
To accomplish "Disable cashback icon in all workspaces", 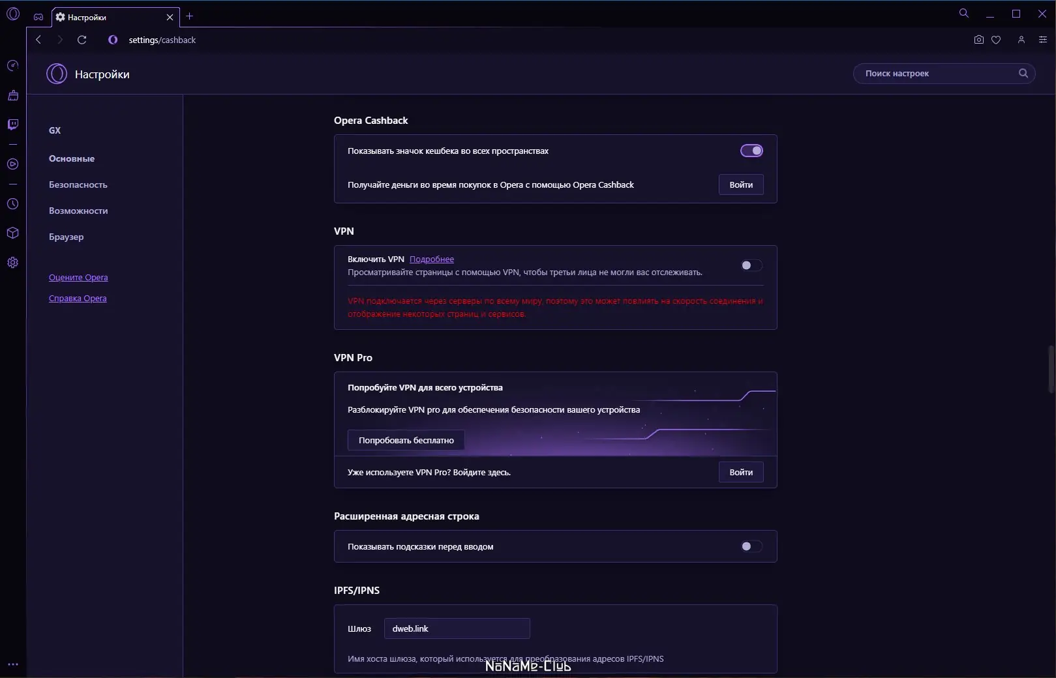I will (x=751, y=151).
